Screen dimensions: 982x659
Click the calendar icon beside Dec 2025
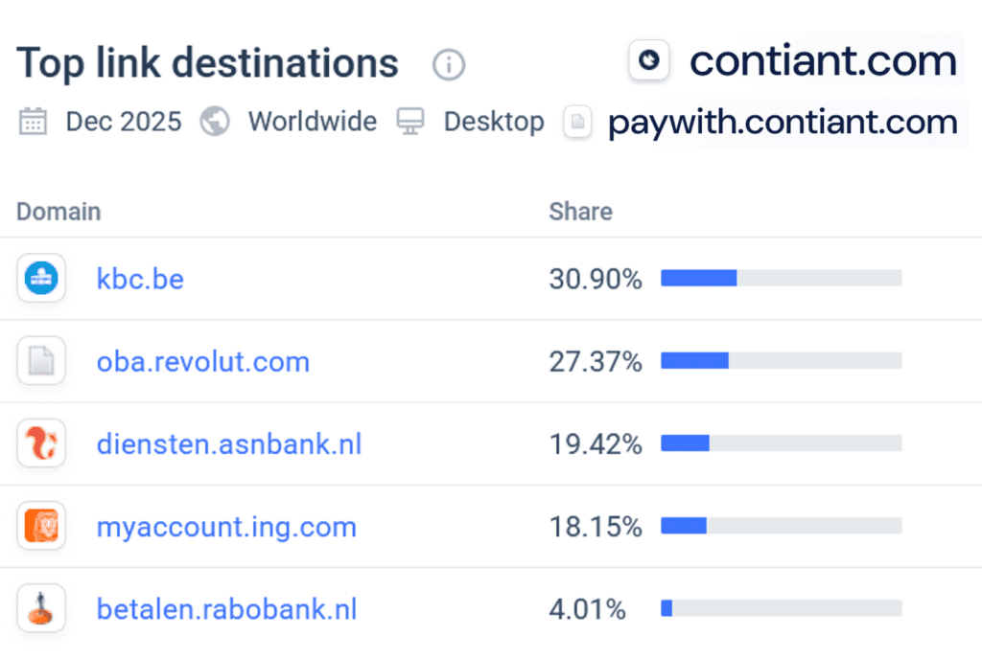34,122
